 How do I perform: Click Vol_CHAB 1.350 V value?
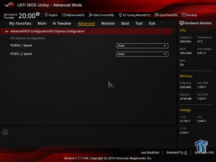(x=201, y=87)
